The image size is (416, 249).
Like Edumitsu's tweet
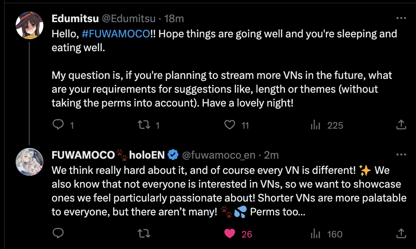pos(230,125)
